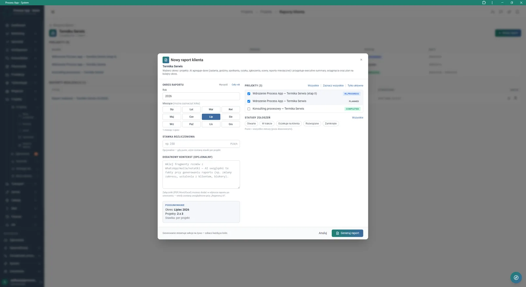The image size is (526, 287).
Task: Deselect the highlighted month Lip
Action: [x=211, y=117]
